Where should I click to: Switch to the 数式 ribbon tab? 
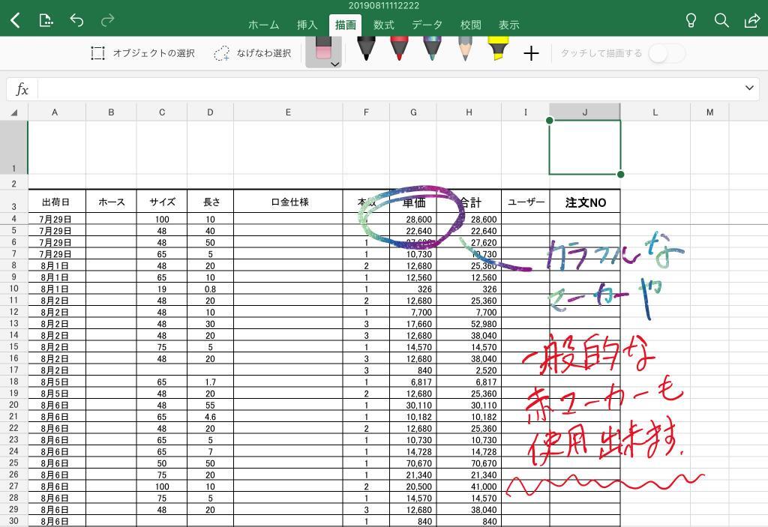click(x=382, y=24)
